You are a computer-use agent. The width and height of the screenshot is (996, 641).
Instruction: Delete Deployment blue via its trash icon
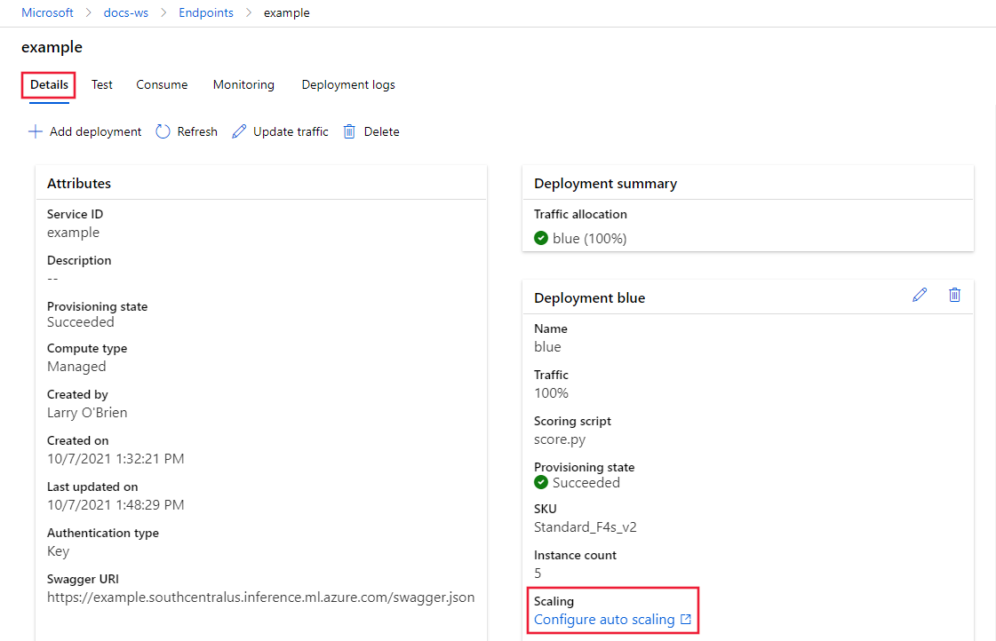[x=954, y=295]
